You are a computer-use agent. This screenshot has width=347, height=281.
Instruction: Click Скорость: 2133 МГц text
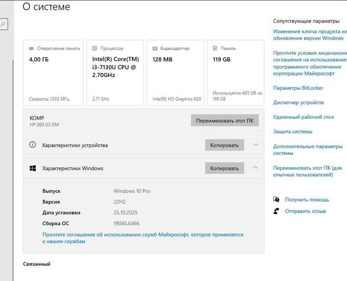[x=49, y=99]
